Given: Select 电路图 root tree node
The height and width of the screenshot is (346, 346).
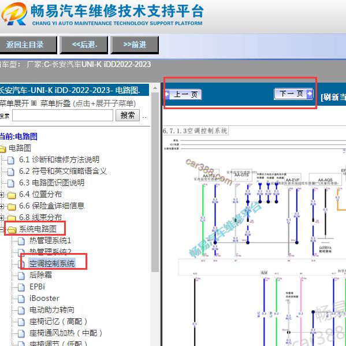Looking at the screenshot, I should coord(20,148).
